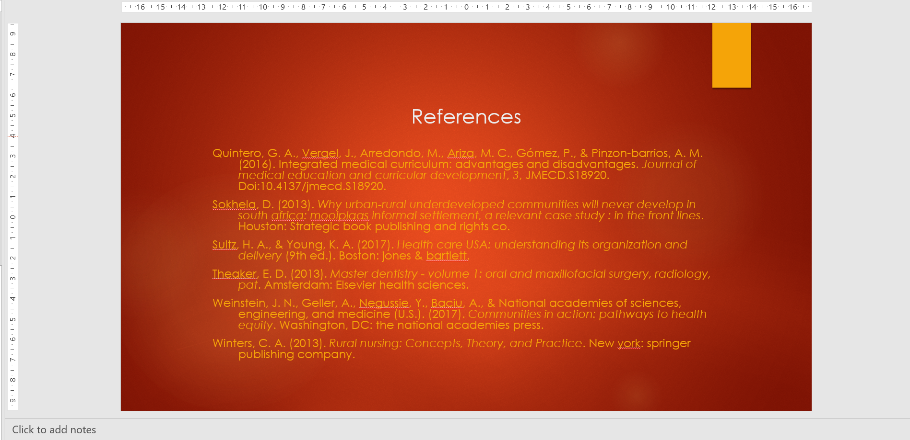This screenshot has height=440, width=910.
Task: Click the Theaker, E. D. reference entry
Action: click(461, 279)
